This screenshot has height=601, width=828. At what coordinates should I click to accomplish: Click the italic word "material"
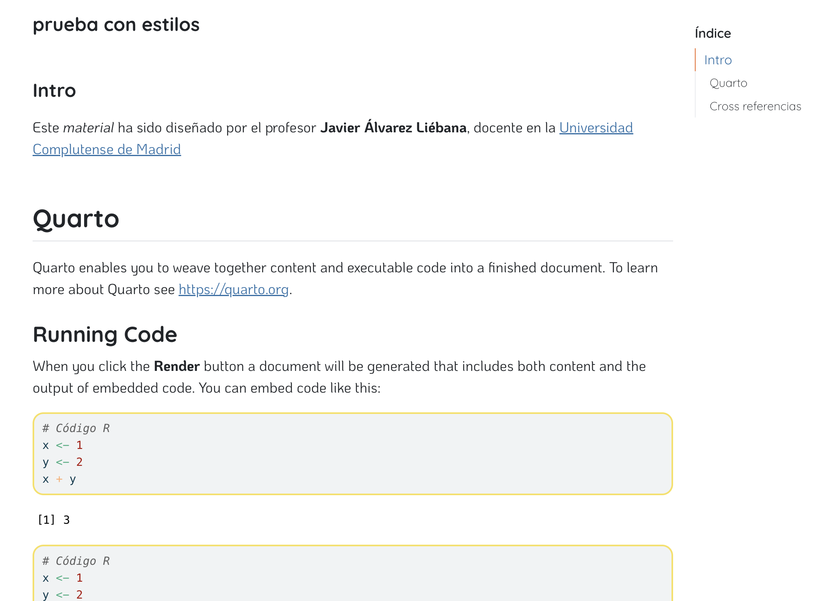point(89,128)
